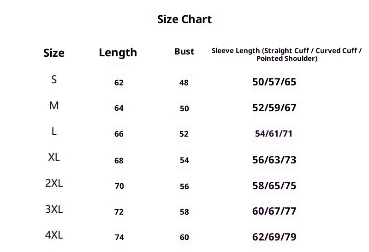Image resolution: width=369 pixels, height=252 pixels.
Task: Click the Size column header
Action: [x=54, y=53]
